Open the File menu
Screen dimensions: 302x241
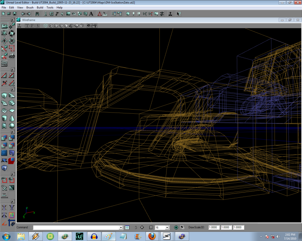point(4,8)
